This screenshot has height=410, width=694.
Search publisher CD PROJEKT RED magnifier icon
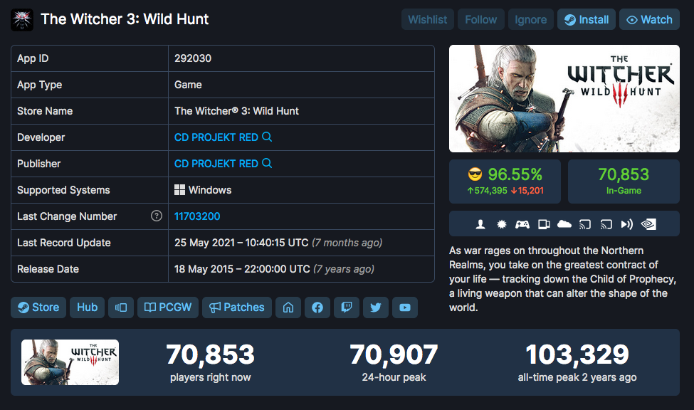point(267,164)
